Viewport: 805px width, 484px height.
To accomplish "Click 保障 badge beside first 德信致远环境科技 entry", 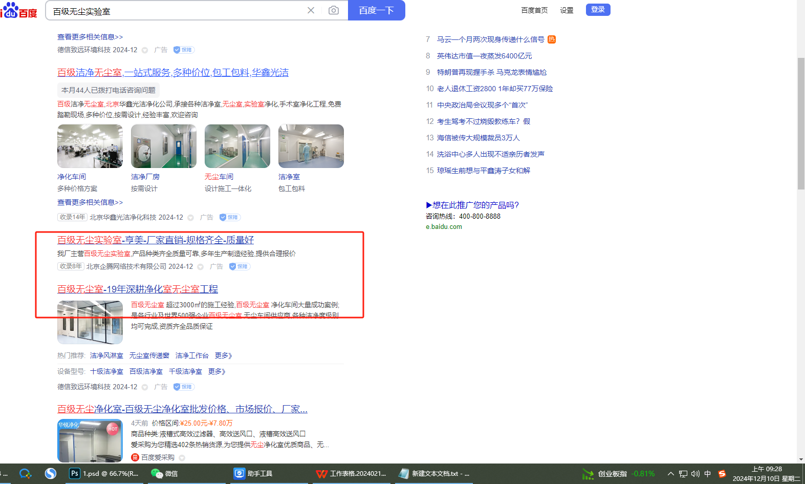I will click(x=184, y=50).
